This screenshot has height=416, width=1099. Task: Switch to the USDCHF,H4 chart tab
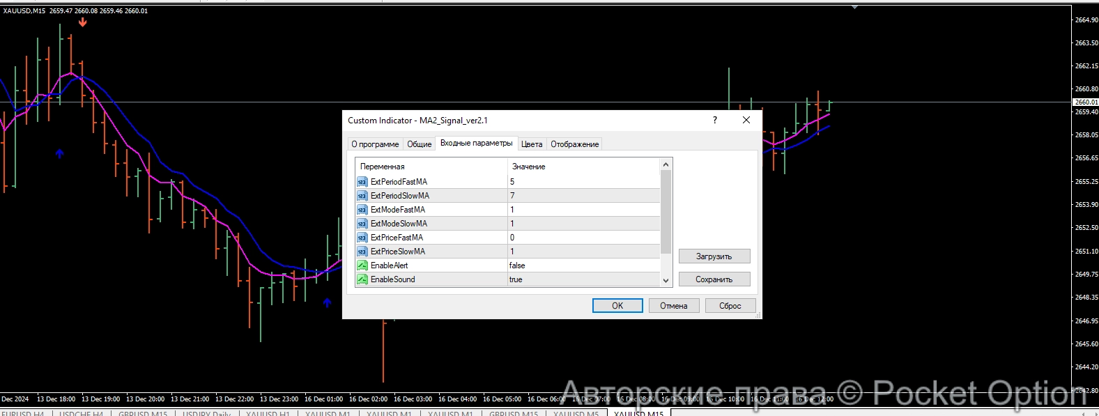point(81,413)
